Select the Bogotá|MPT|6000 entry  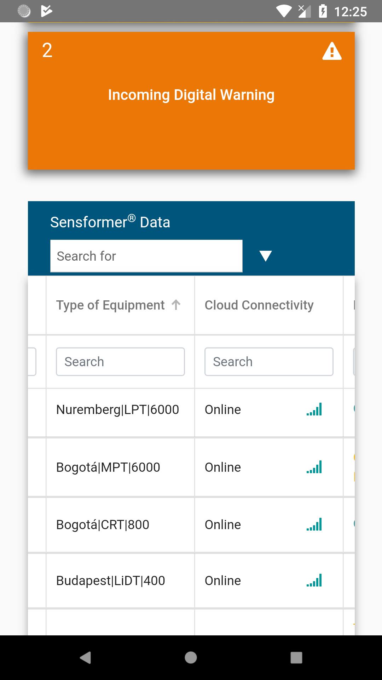click(x=108, y=467)
